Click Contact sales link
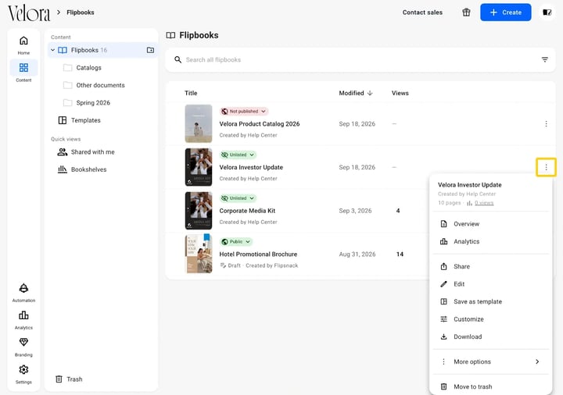This screenshot has width=563, height=395. point(422,12)
